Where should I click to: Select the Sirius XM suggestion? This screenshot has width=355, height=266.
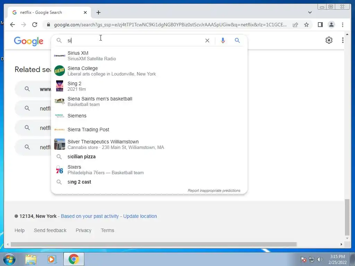pos(149,56)
